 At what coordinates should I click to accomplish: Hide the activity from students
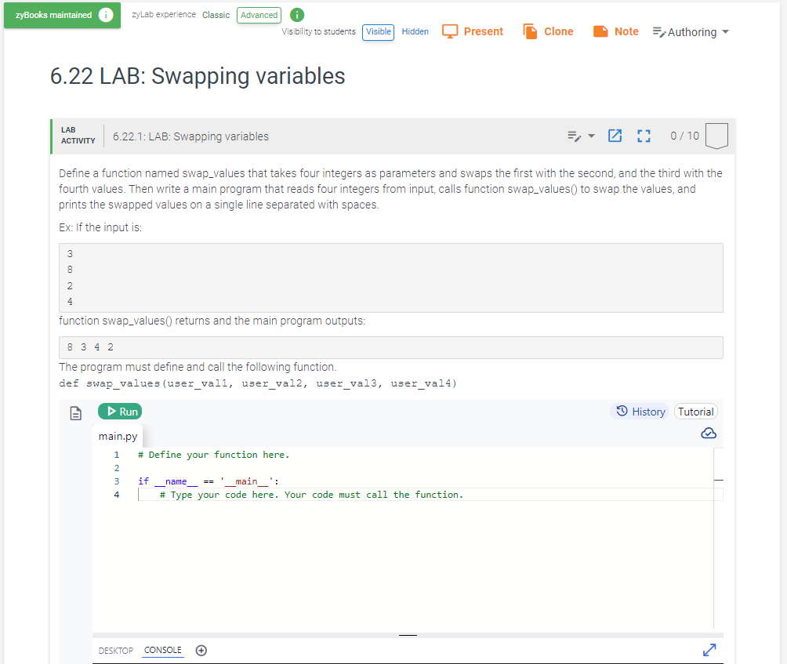tap(415, 31)
